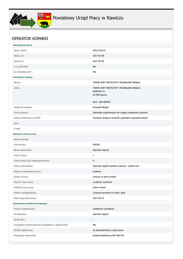Select the Identyfikacja oferty section header

[22, 45]
